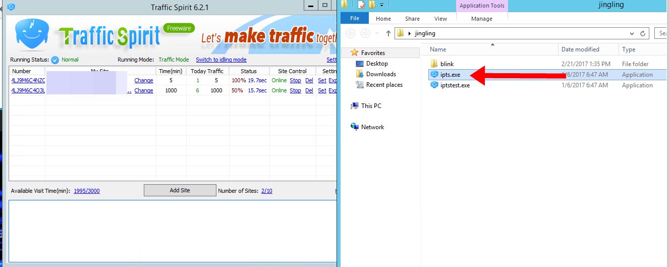
Task: Click the blue checkmark Running Status icon
Action: tap(55, 60)
